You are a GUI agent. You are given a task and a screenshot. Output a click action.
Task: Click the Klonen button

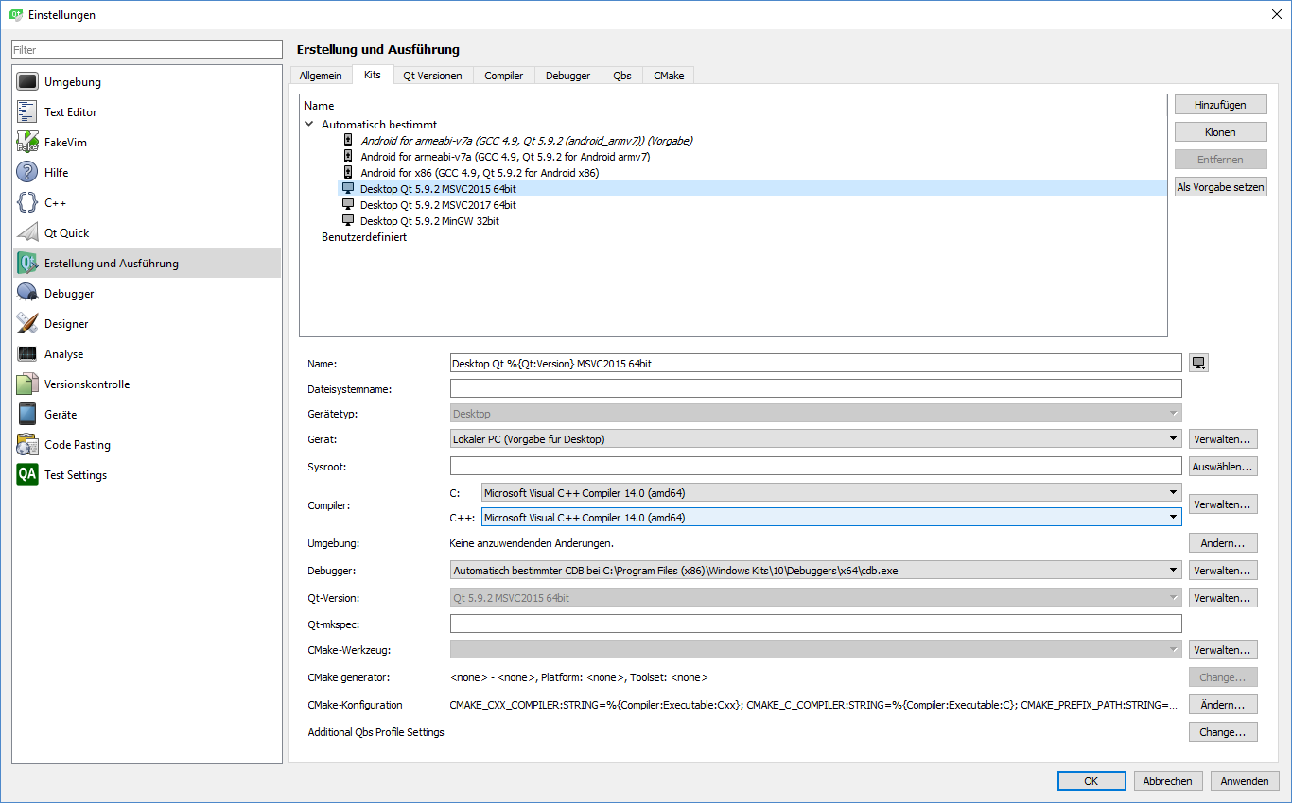click(x=1220, y=132)
